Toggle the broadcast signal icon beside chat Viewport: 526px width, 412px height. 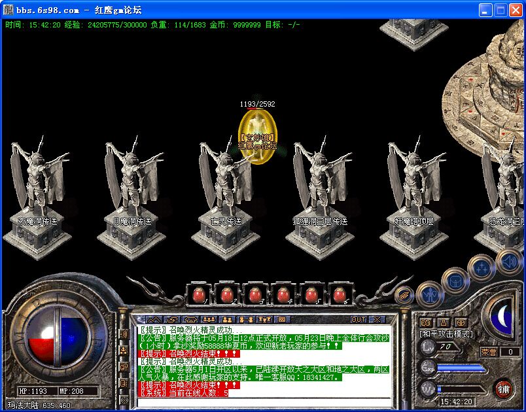(124, 400)
